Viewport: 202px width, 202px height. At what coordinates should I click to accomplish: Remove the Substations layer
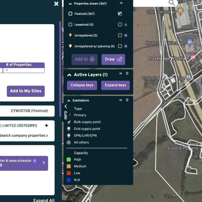pos(127,100)
